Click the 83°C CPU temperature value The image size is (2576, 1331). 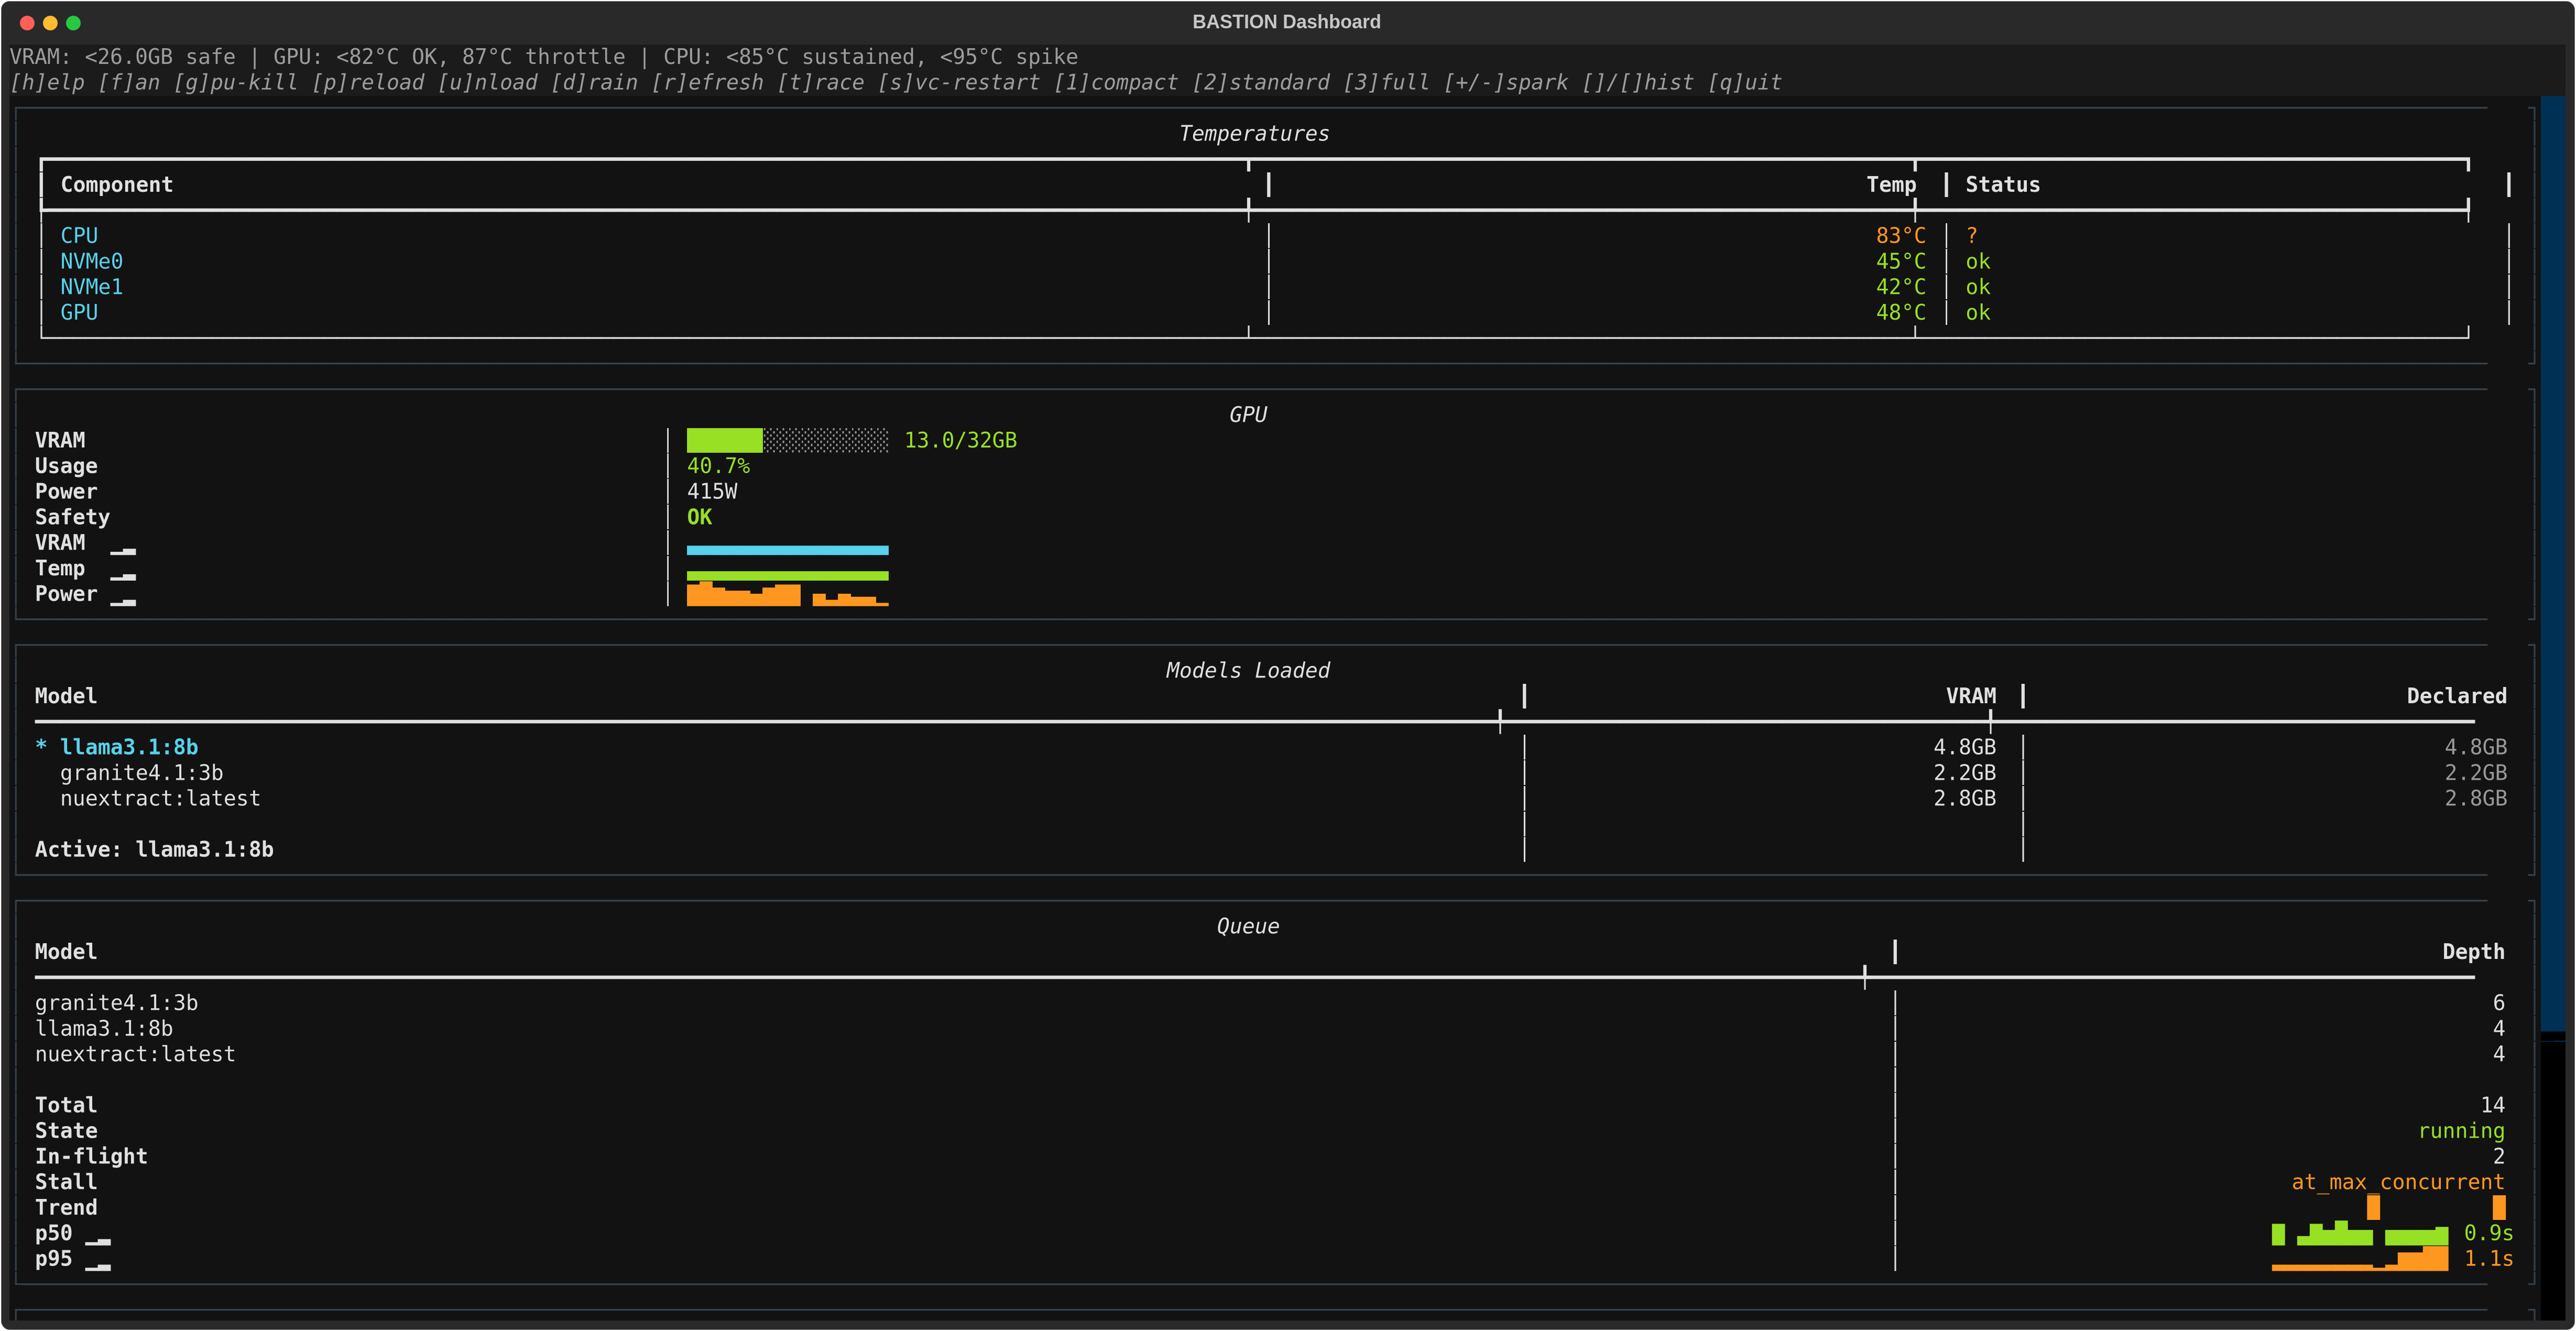click(x=1900, y=236)
